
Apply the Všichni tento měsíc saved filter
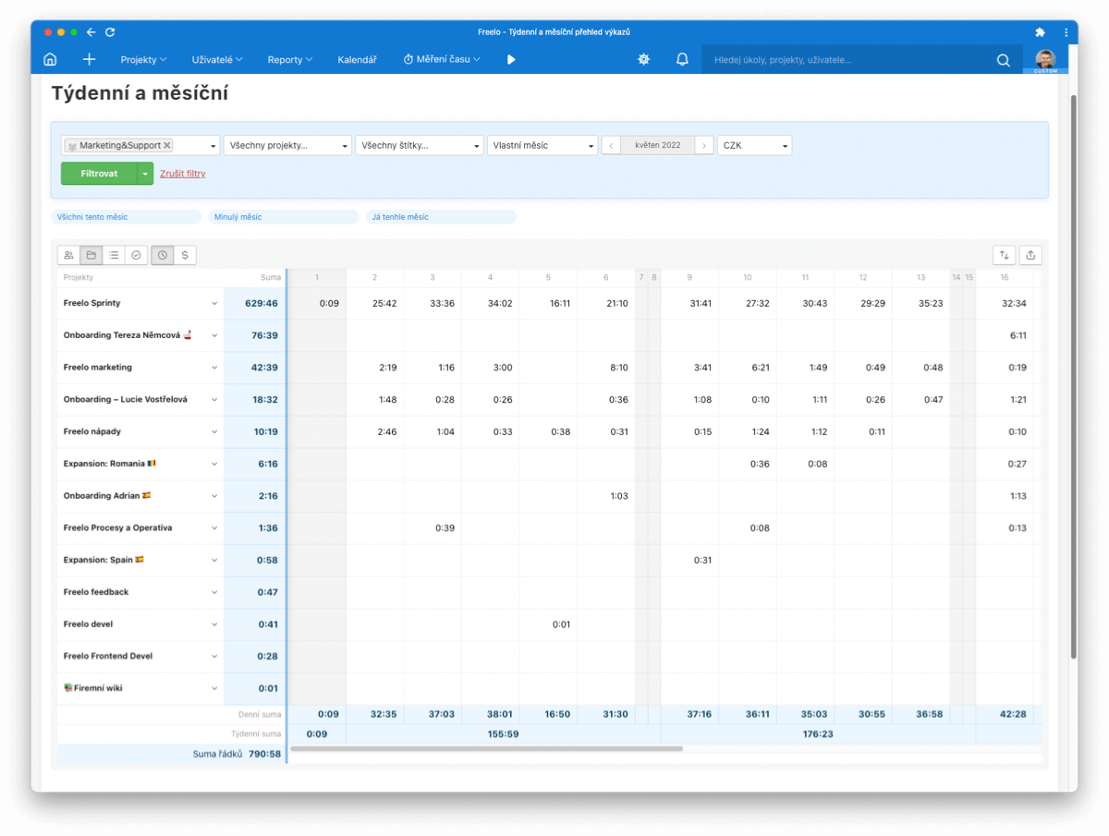click(127, 217)
